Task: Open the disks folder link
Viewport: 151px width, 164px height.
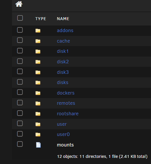Action: pos(63,82)
